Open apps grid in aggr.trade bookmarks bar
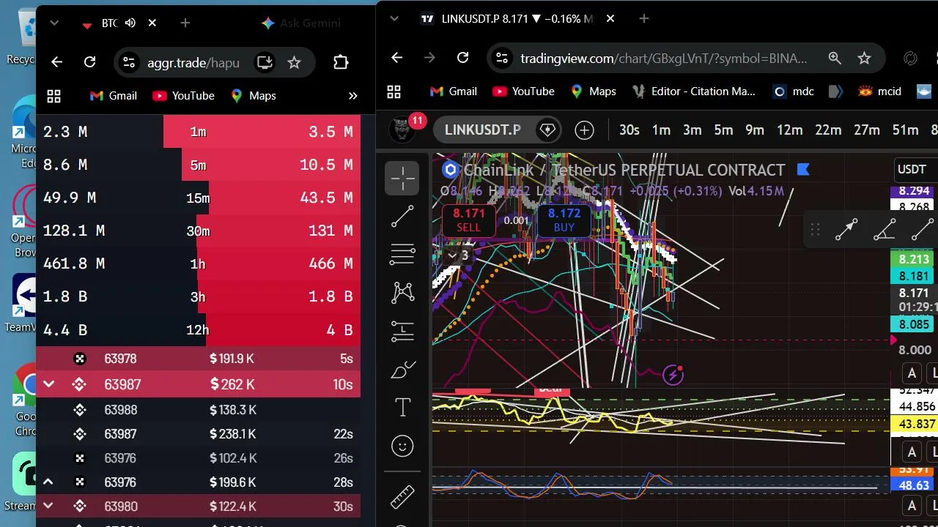938x527 pixels. pyautogui.click(x=53, y=96)
